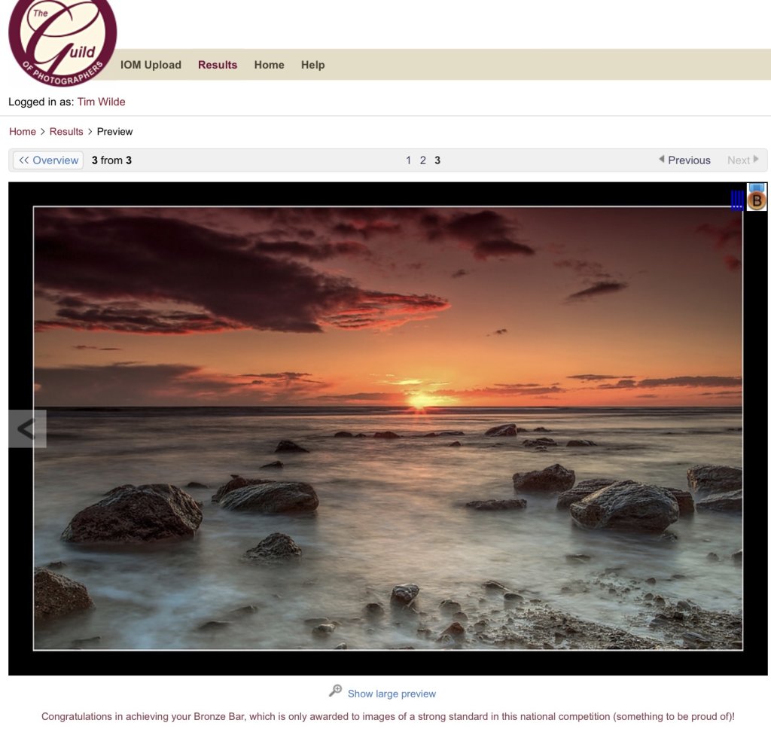Go to the Previous image
The height and width of the screenshot is (732, 771).
[x=684, y=160]
